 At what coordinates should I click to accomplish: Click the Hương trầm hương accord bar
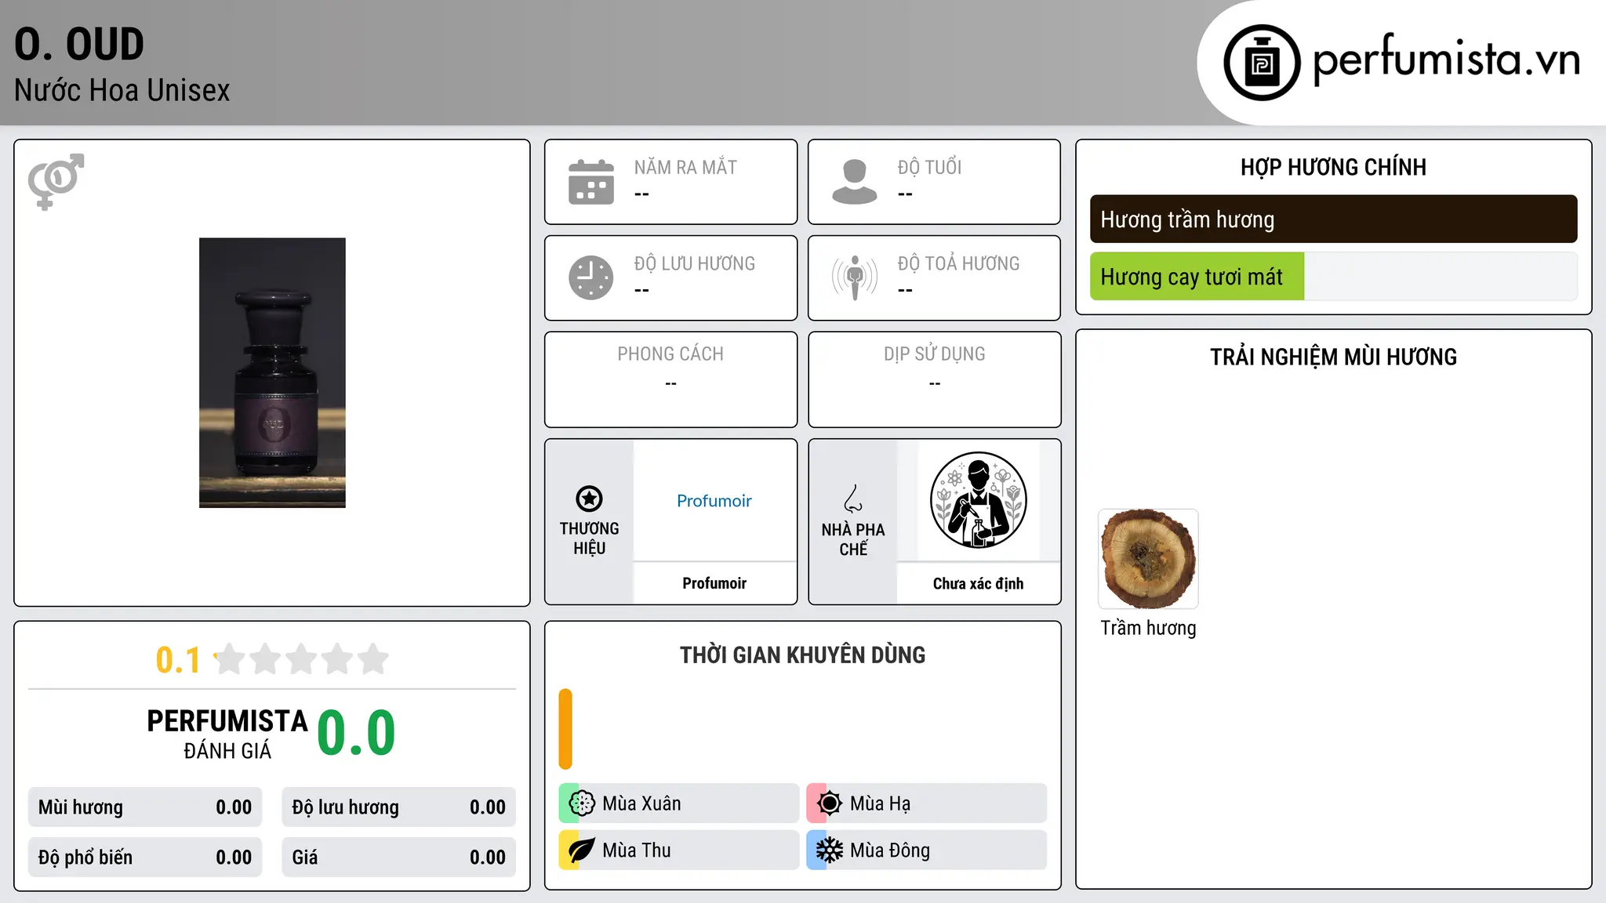[1334, 219]
